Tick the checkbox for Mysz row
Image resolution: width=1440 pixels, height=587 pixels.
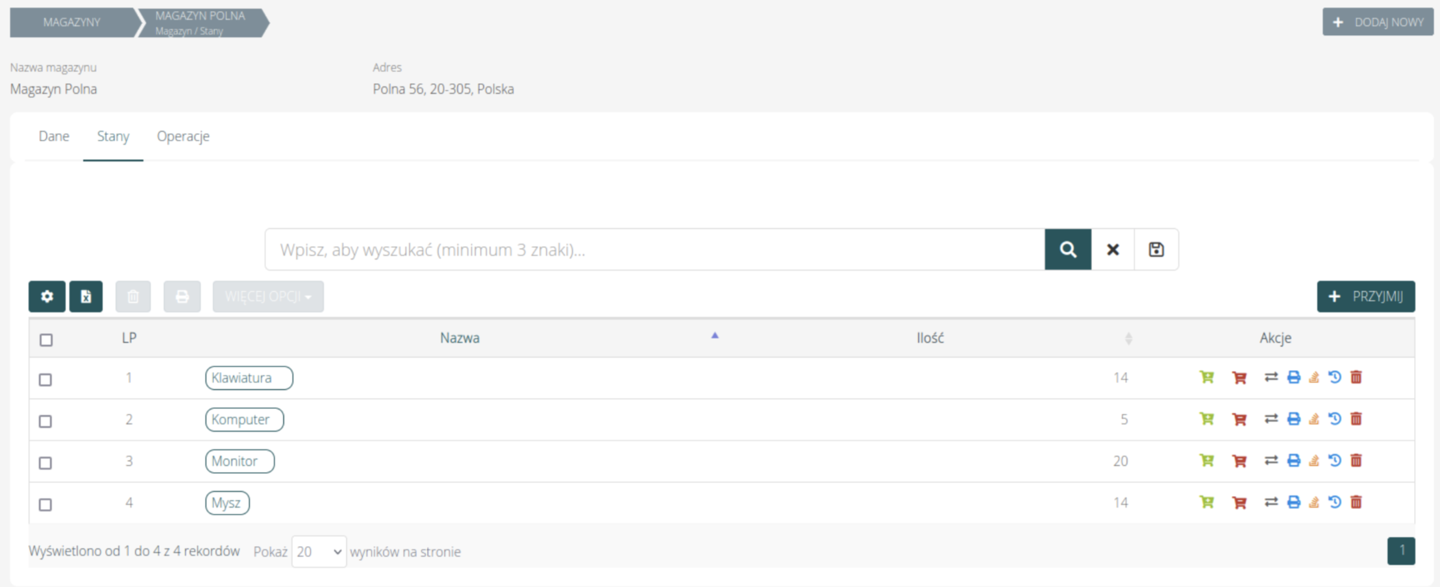(x=45, y=505)
